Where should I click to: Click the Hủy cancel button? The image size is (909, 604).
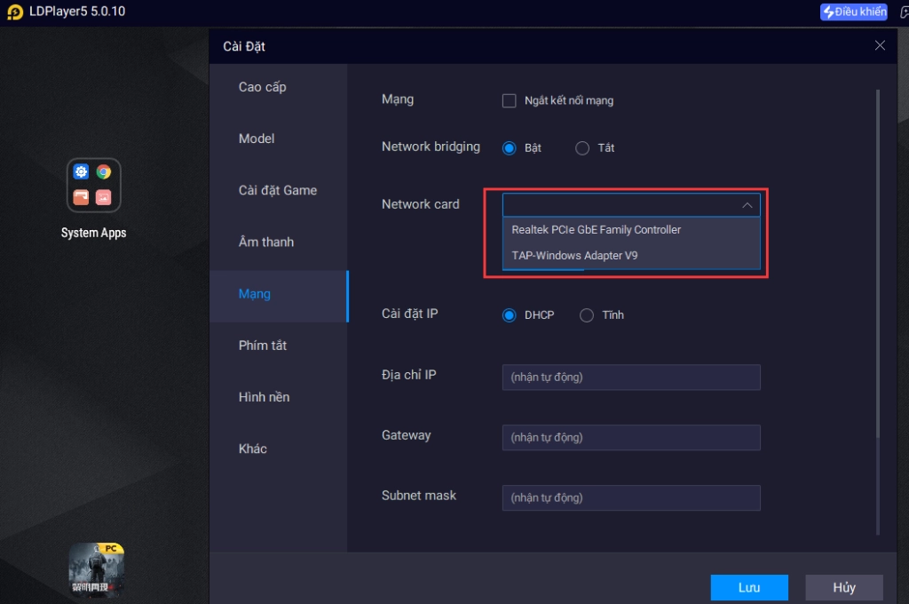click(x=843, y=587)
